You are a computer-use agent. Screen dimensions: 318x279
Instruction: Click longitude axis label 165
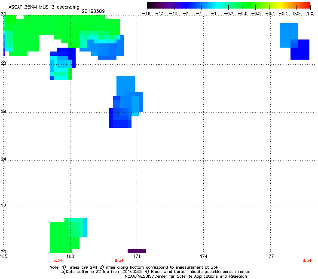pos(3,256)
